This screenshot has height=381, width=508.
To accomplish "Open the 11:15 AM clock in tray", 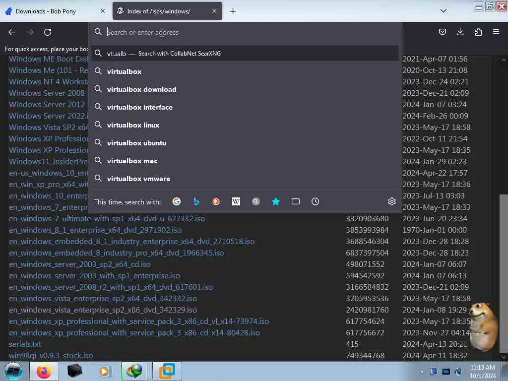I will (x=482, y=371).
